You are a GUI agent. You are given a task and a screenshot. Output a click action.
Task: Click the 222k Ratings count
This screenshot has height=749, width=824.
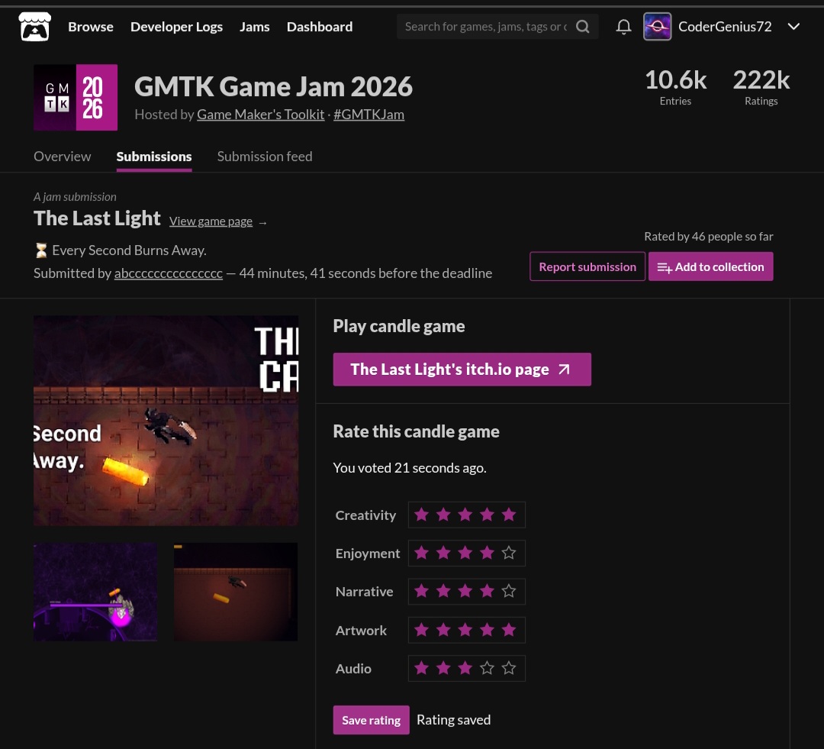click(761, 87)
